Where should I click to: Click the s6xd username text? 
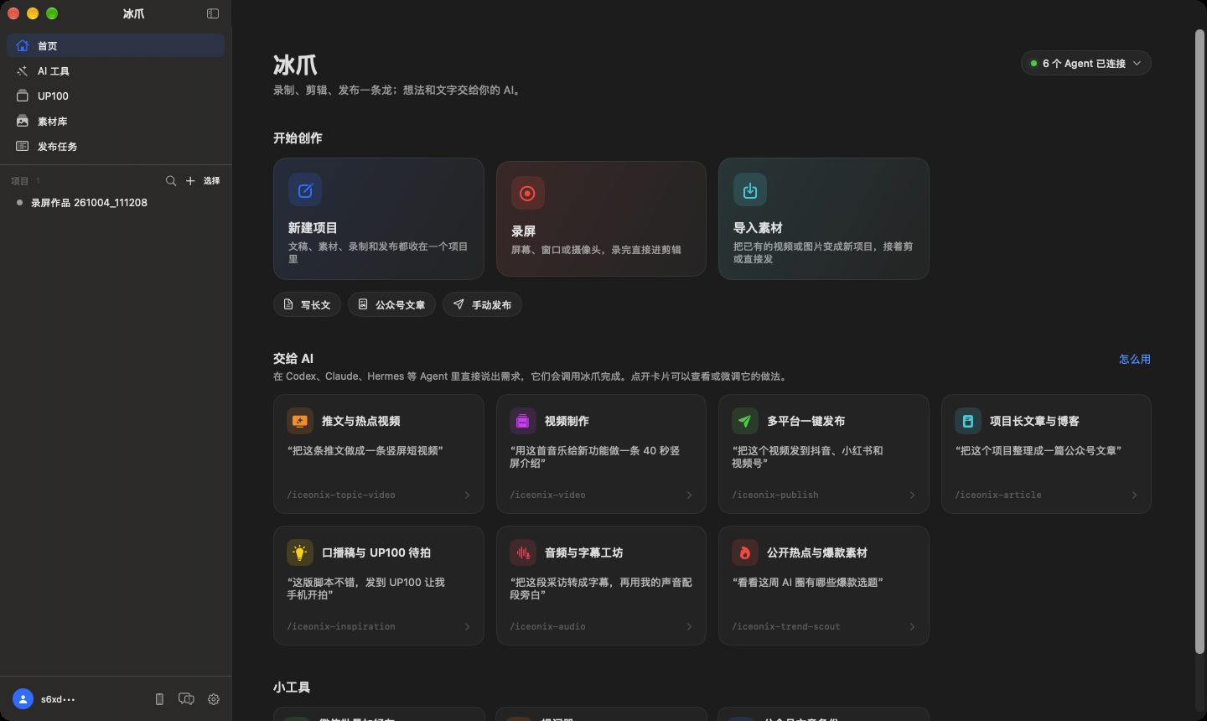[58, 698]
